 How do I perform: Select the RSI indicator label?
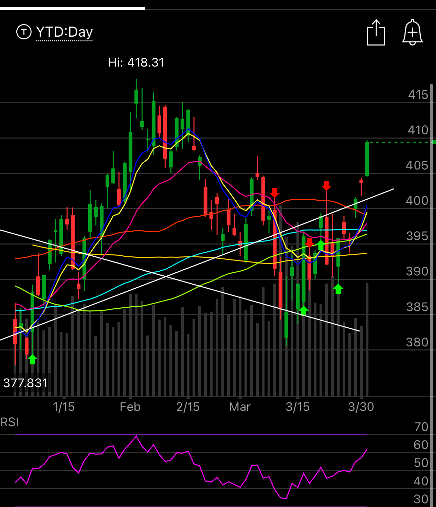(x=10, y=422)
